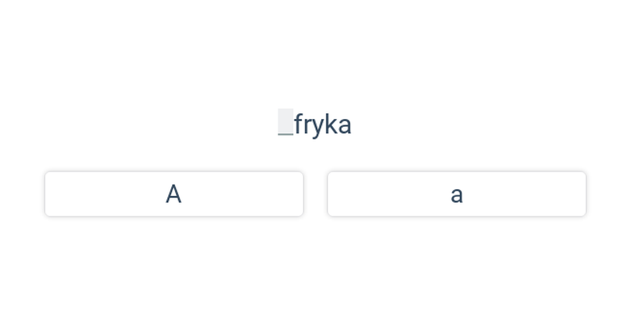Click the uppercase "A" answer button
The height and width of the screenshot is (315, 631).
tap(174, 194)
